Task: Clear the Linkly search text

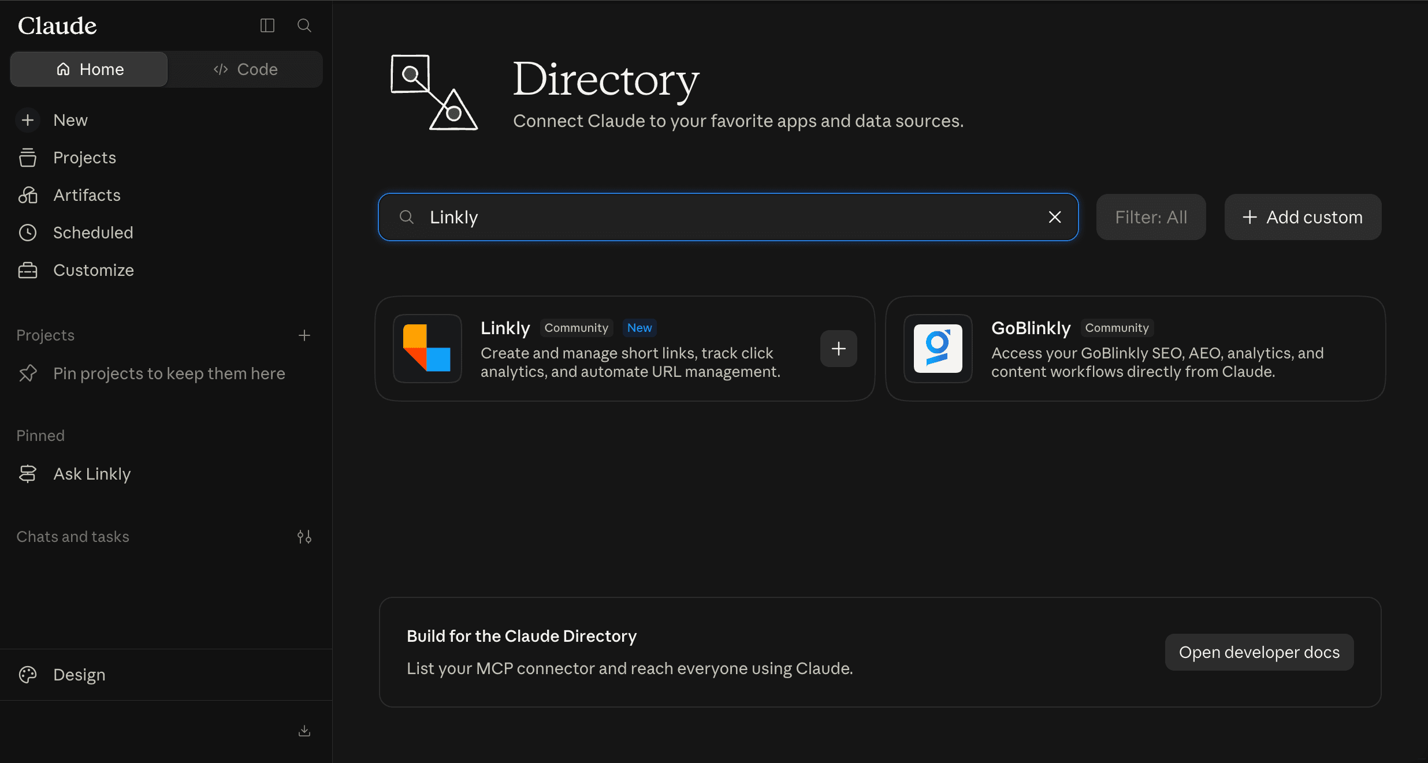Action: point(1055,217)
